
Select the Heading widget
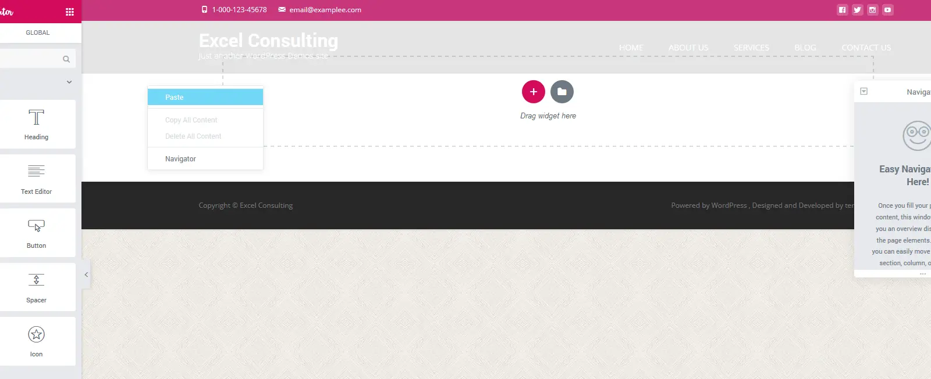click(x=36, y=124)
